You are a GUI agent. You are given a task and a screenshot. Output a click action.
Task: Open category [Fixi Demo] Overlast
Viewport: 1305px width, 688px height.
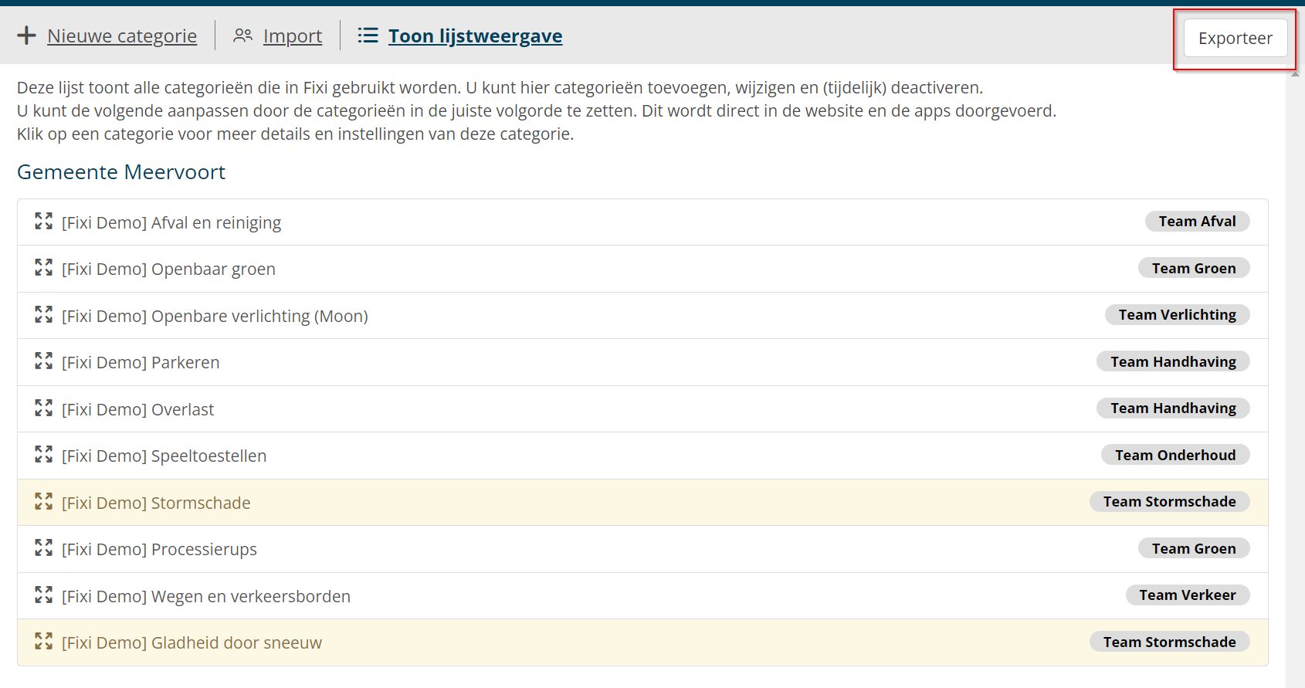pyautogui.click(x=137, y=409)
